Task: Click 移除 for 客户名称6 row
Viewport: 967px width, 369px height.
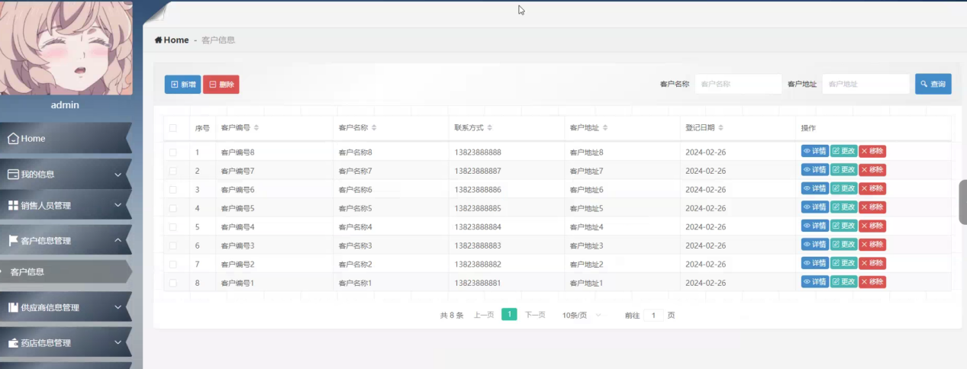Action: (x=872, y=189)
